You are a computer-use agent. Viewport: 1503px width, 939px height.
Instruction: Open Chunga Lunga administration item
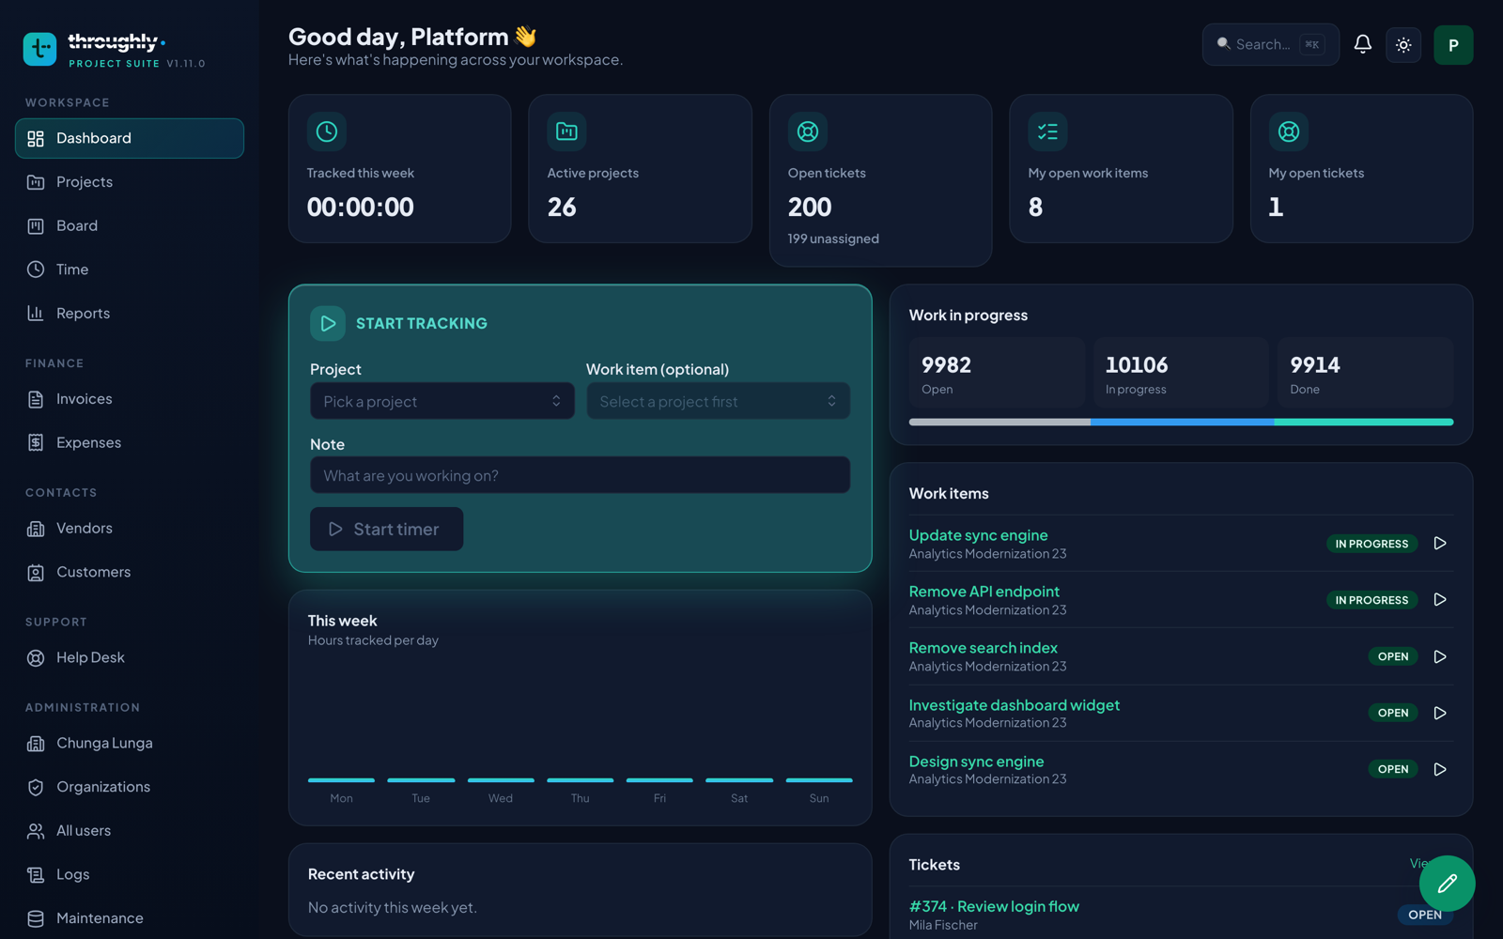tap(130, 743)
